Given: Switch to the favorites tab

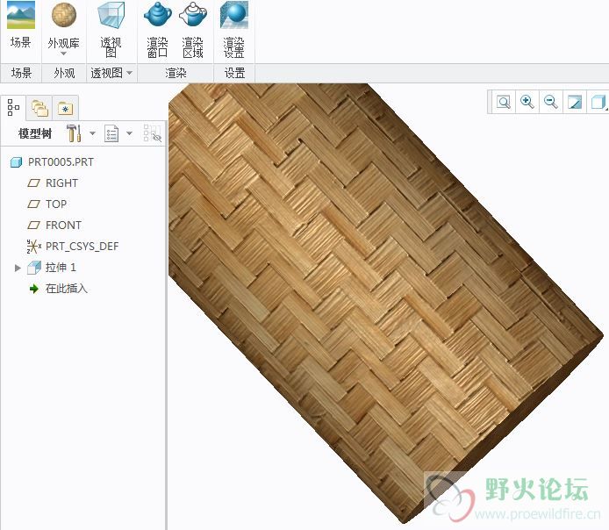Looking at the screenshot, I should 65,108.
